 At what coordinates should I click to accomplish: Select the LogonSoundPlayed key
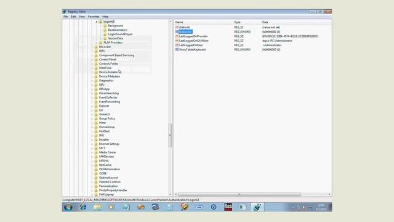coord(120,35)
